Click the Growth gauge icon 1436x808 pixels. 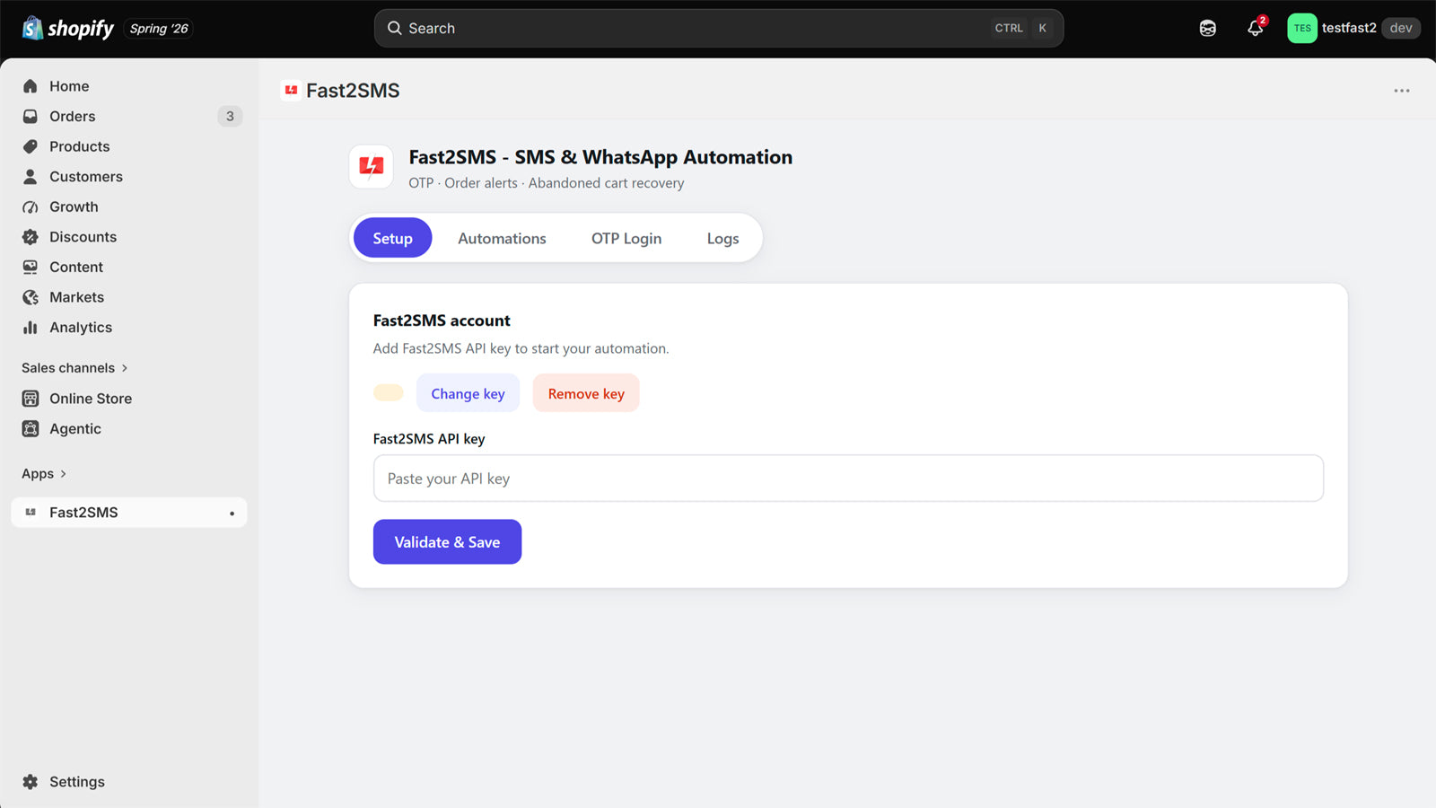click(x=31, y=207)
